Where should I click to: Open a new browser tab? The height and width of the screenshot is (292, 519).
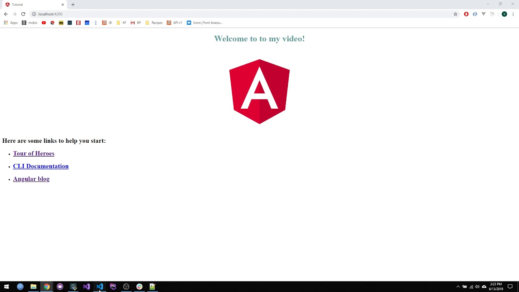[73, 4]
